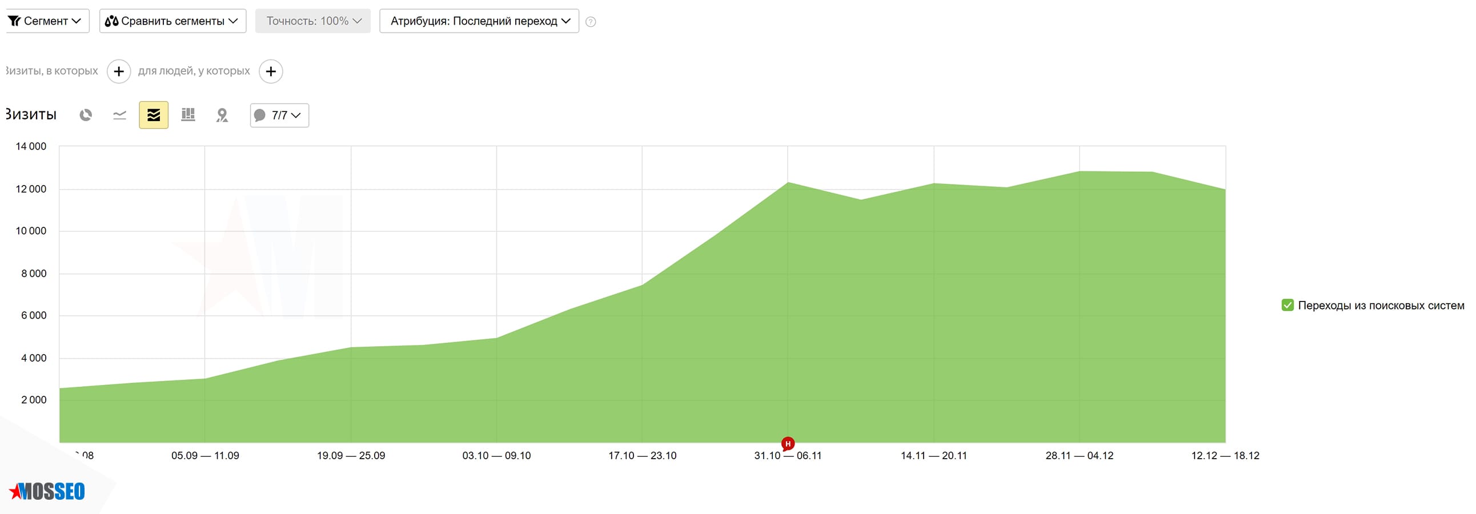Screen dimensions: 1476x514
Task: Click the '05.09 — 11.09' axis label
Action: 205,456
